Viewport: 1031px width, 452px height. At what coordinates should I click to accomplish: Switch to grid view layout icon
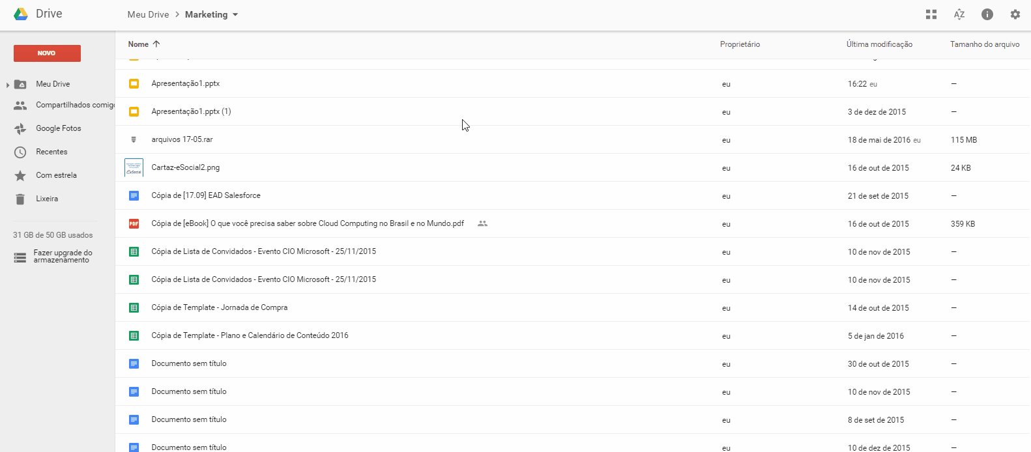(931, 14)
